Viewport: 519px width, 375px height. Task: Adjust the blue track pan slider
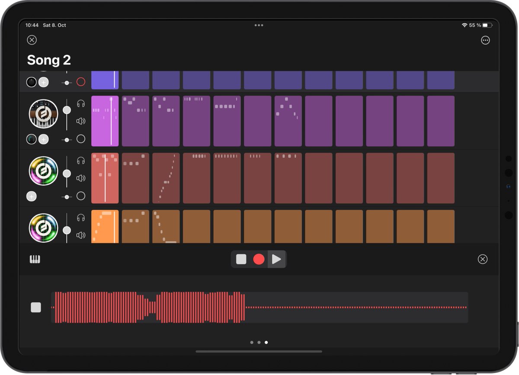(67, 82)
